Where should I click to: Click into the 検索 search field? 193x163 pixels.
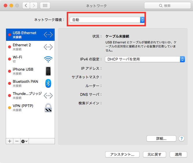pyautogui.click(x=168, y=6)
